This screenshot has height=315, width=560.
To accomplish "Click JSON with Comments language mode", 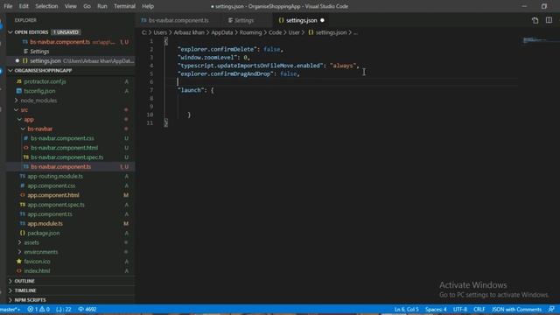I will click(x=516, y=309).
